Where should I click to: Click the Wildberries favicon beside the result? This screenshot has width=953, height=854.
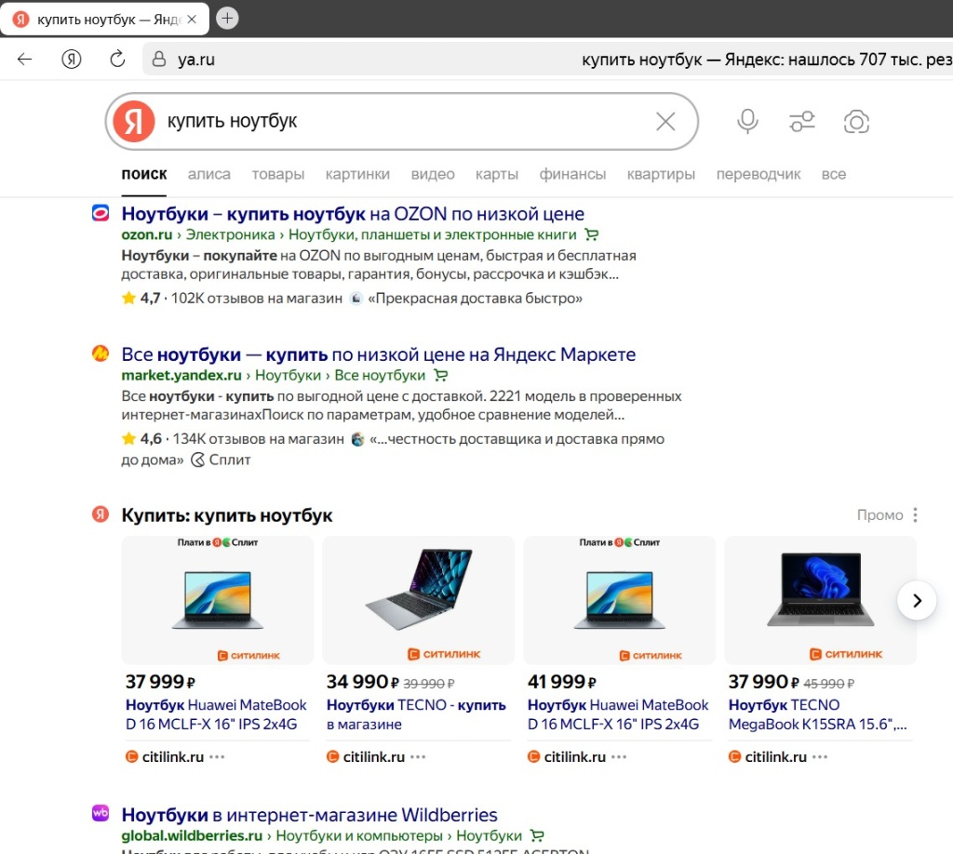[101, 813]
